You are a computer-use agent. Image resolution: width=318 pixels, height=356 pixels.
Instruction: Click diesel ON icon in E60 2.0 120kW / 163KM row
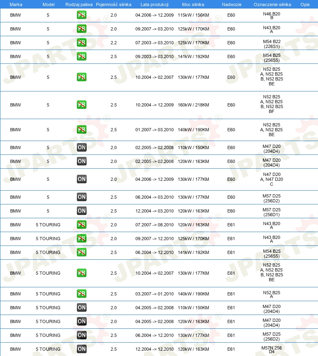tap(82, 161)
